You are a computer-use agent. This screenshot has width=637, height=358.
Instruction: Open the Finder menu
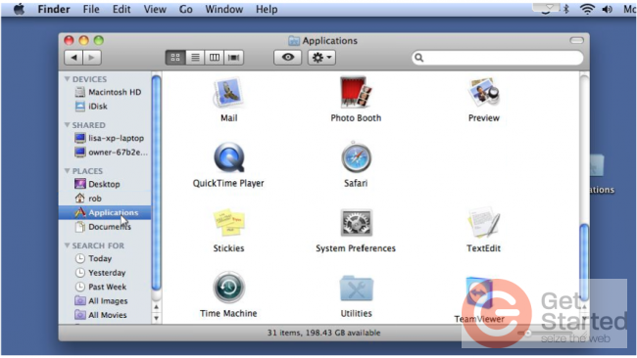54,9
